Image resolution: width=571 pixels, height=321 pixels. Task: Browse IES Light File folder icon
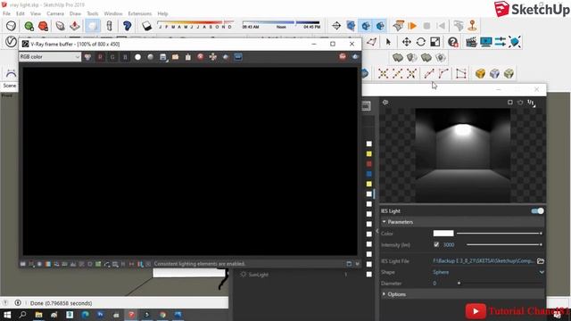[x=541, y=261]
